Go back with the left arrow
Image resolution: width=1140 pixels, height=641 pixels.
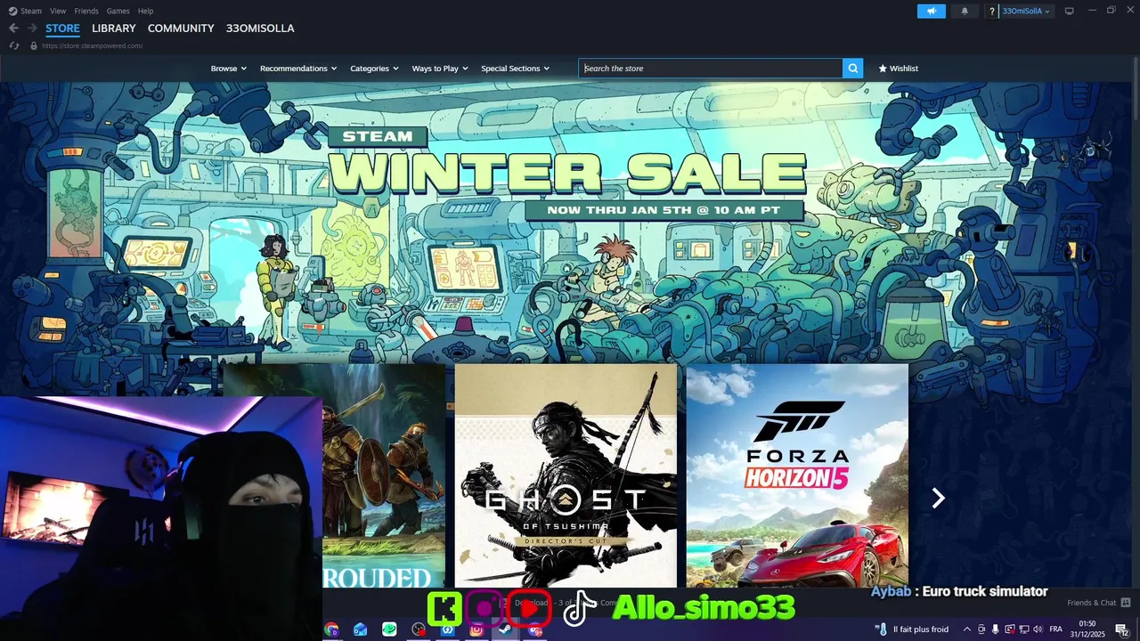12,28
